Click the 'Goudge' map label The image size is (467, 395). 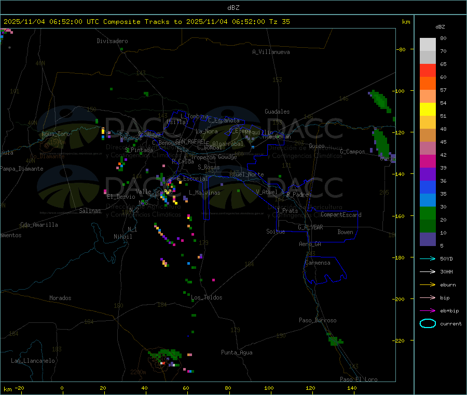227,157
